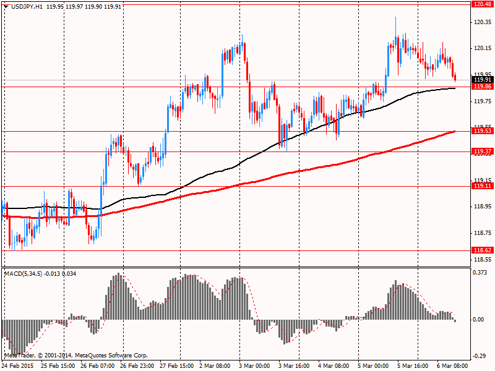Click the 24 Feb 2015 date label
This screenshot has height=371, width=495.
pos(17,366)
